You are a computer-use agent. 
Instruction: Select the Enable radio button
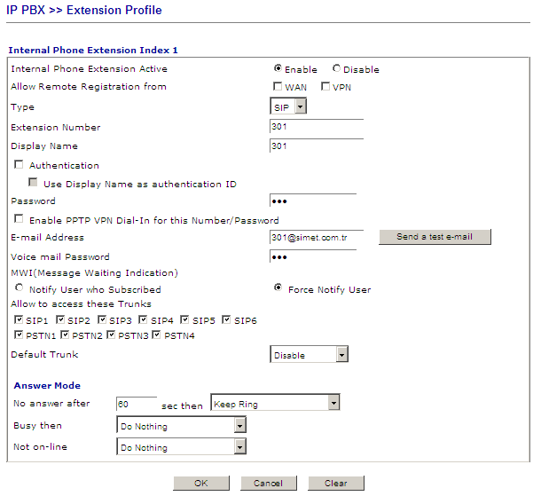(278, 68)
